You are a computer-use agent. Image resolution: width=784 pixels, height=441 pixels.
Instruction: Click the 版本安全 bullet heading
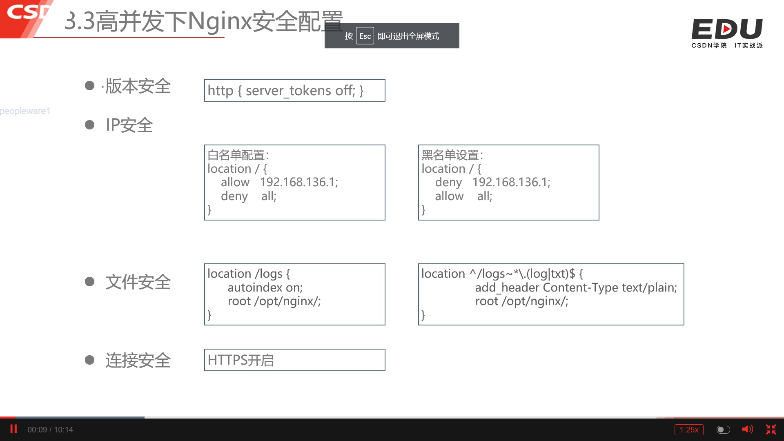[138, 86]
